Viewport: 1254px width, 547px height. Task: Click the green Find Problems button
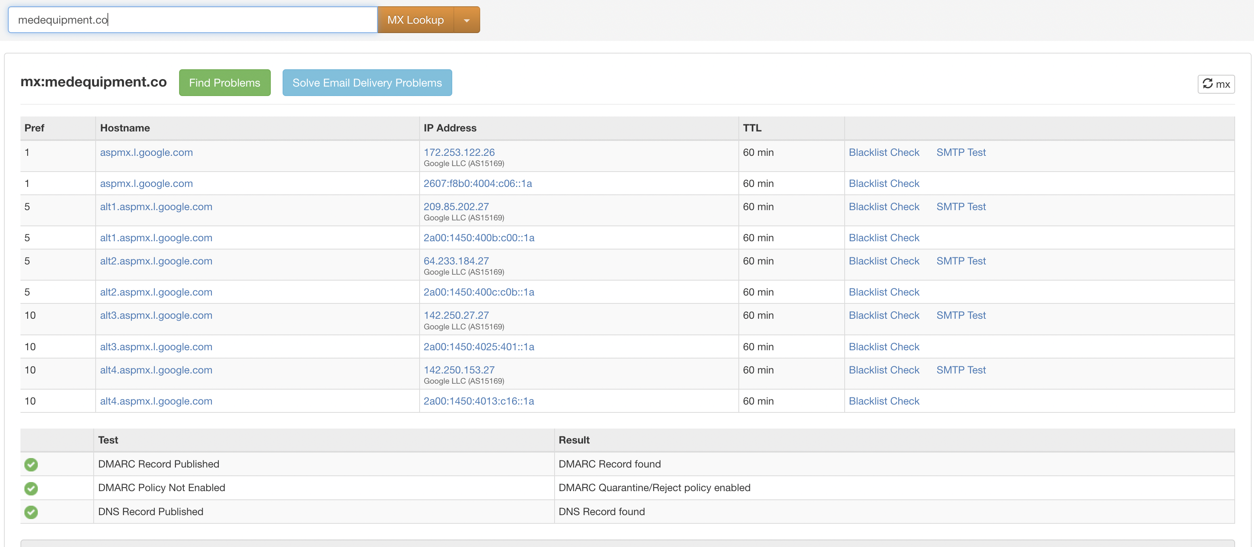[x=224, y=83]
